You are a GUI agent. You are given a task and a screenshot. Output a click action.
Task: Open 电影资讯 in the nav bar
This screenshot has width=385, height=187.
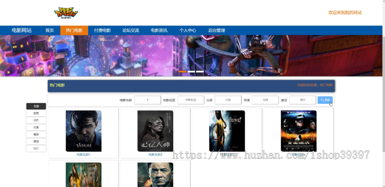(159, 30)
